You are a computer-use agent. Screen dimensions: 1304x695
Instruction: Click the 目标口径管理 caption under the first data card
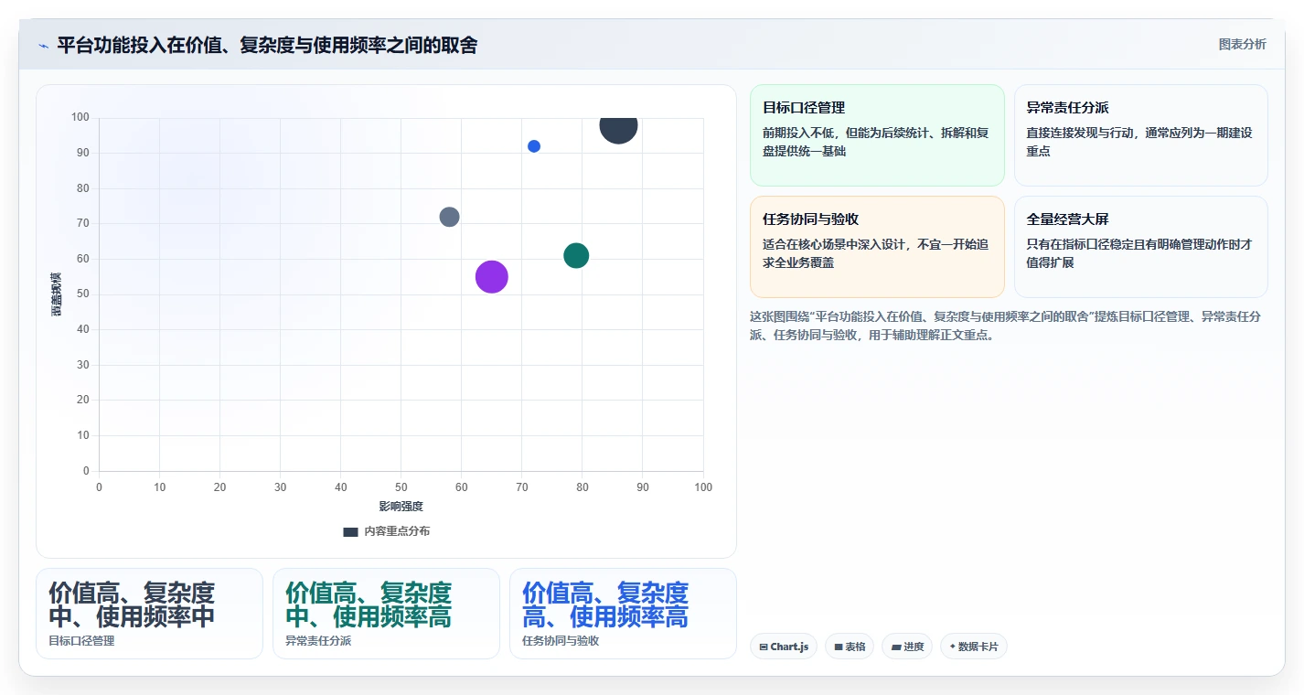(81, 641)
